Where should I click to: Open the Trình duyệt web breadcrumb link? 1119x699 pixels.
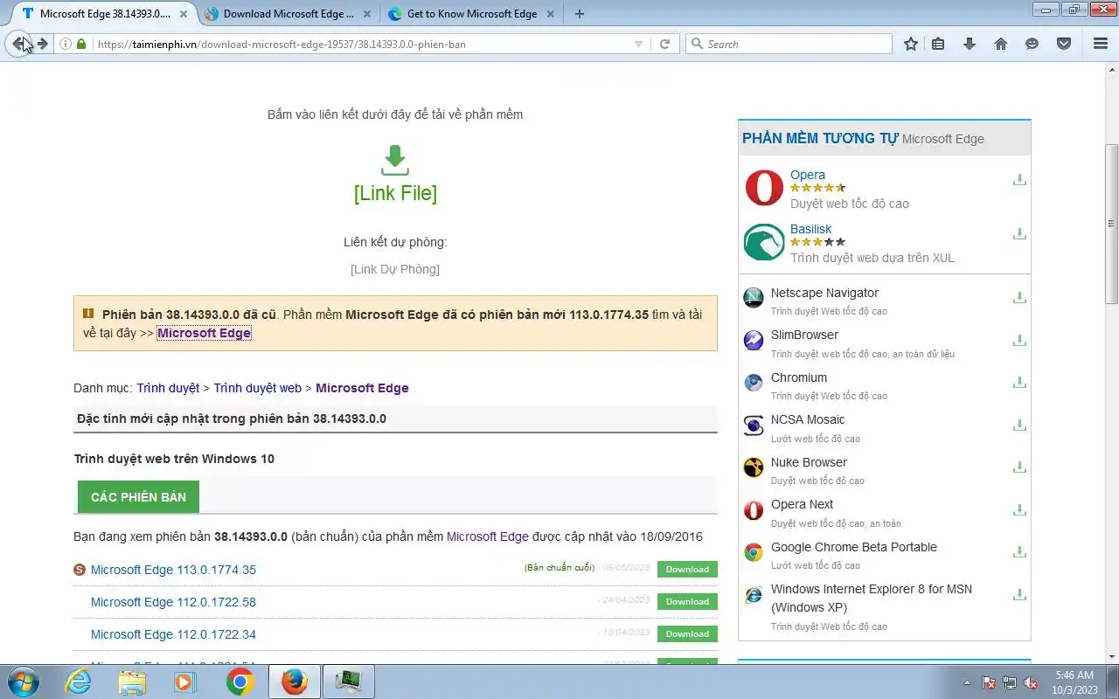(x=258, y=388)
